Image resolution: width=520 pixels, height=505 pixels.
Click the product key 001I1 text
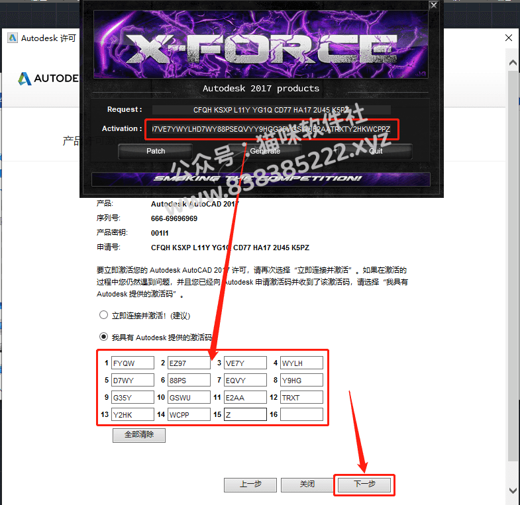[160, 233]
